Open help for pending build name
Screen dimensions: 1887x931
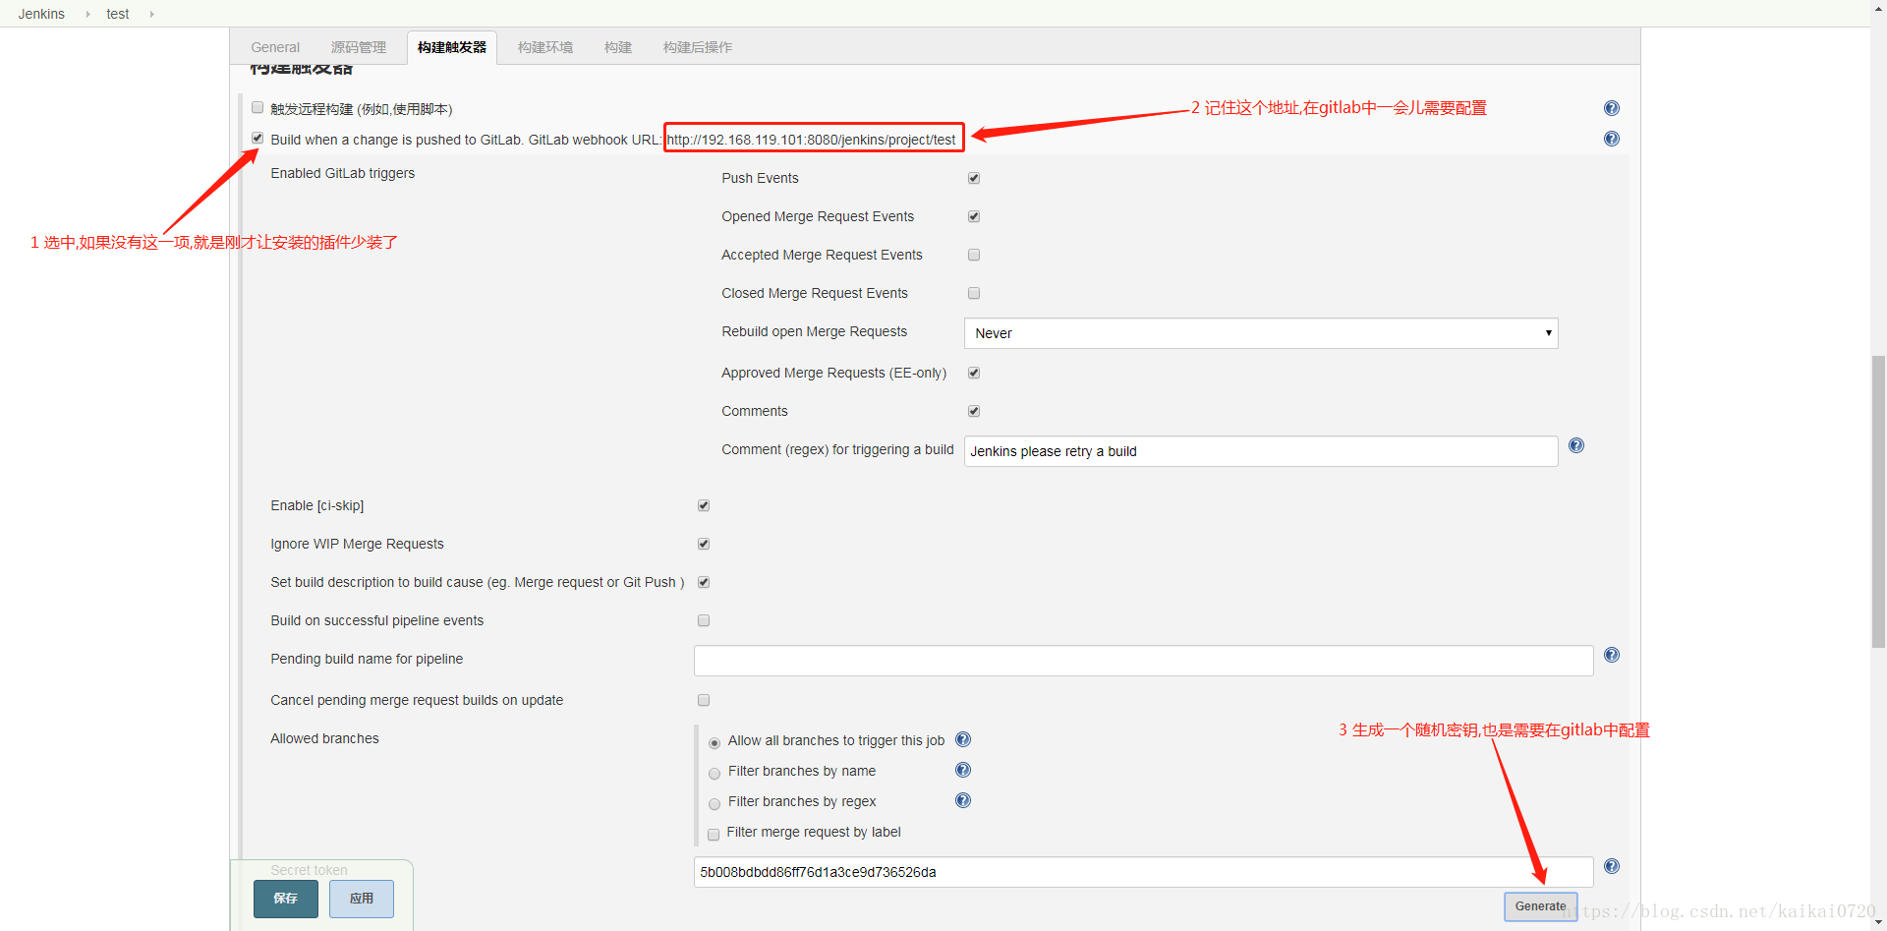(1611, 655)
